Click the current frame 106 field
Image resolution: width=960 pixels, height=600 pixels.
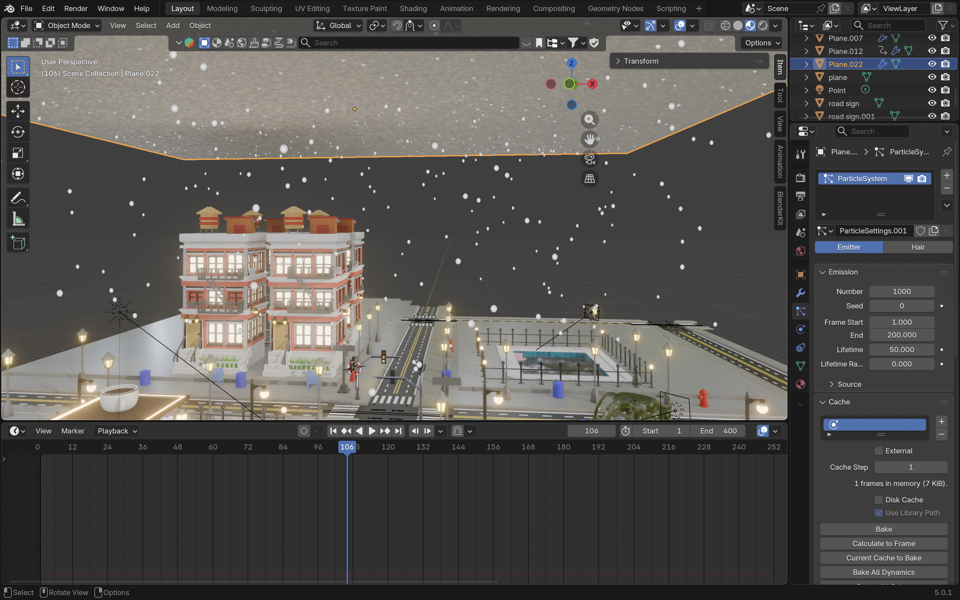pyautogui.click(x=591, y=431)
